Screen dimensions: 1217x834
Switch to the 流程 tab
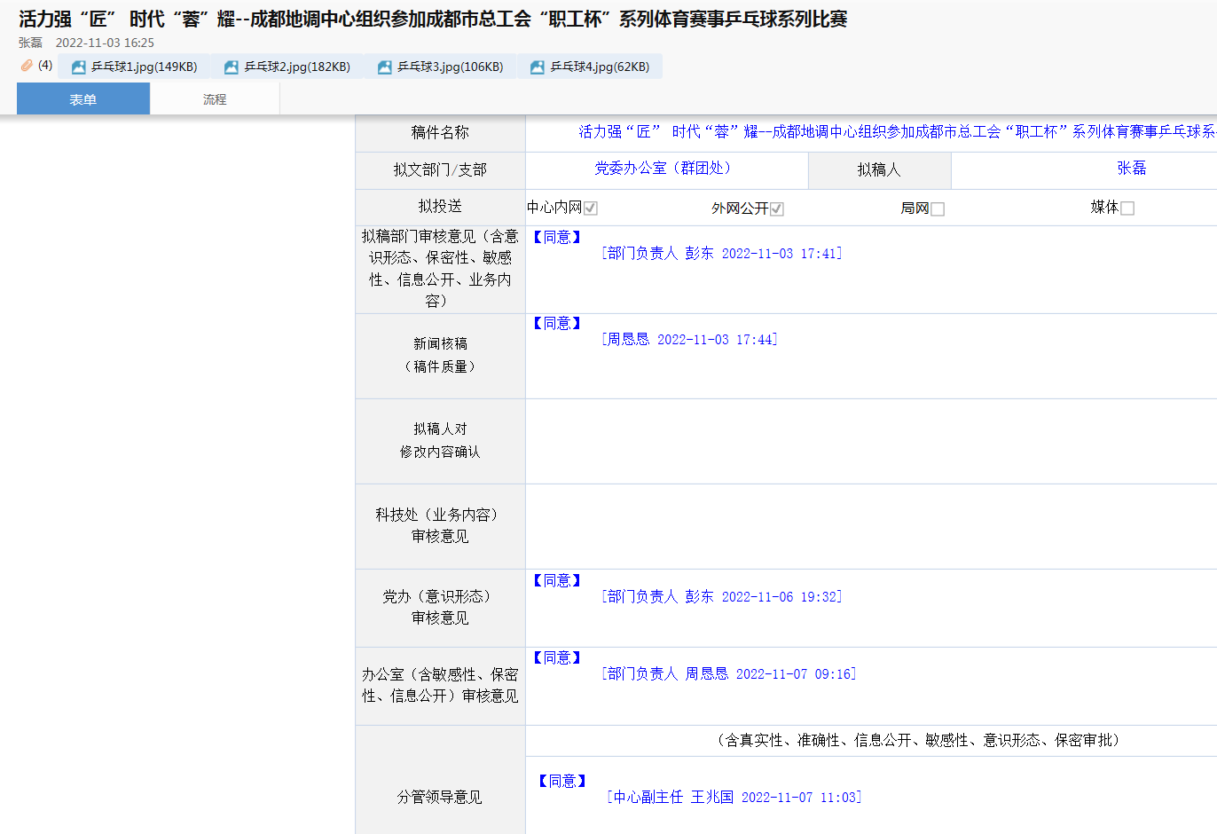215,99
